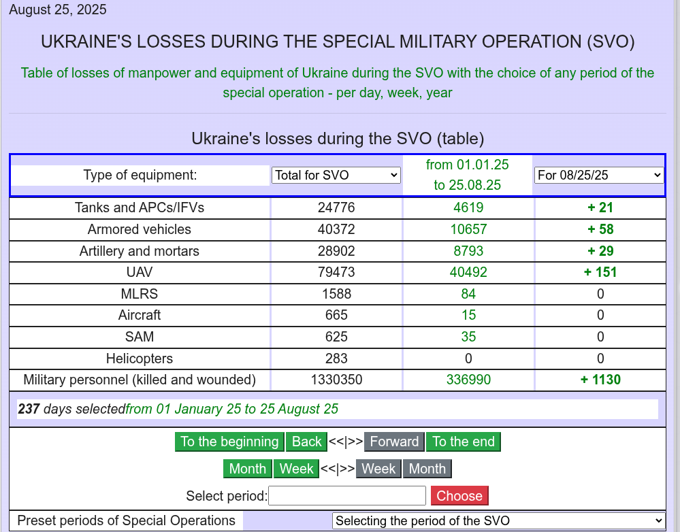
Task: Expand 'Selecting the period of the SVO' dropdown
Action: click(x=498, y=520)
